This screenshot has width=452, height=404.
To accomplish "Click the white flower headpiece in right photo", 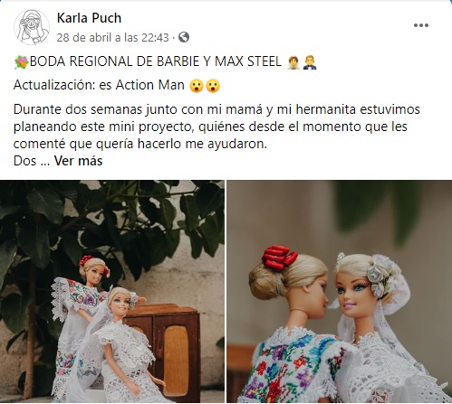I will (x=382, y=276).
